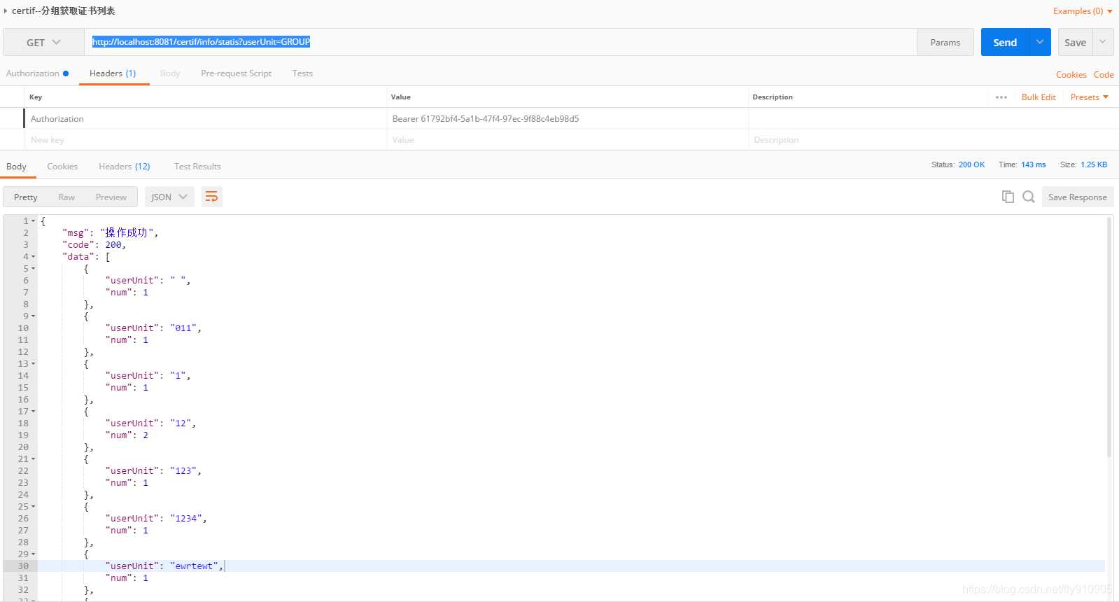Fold the object starting at line 9
This screenshot has width=1119, height=602.
pos(33,316)
